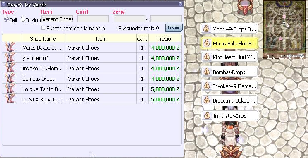Click Variant Shoes icon in 'y el memo?' row
This screenshot has height=158, width=308.
[x=10, y=57]
